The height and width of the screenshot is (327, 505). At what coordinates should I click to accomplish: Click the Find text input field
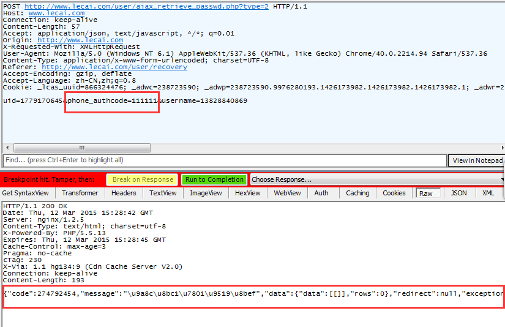225,160
